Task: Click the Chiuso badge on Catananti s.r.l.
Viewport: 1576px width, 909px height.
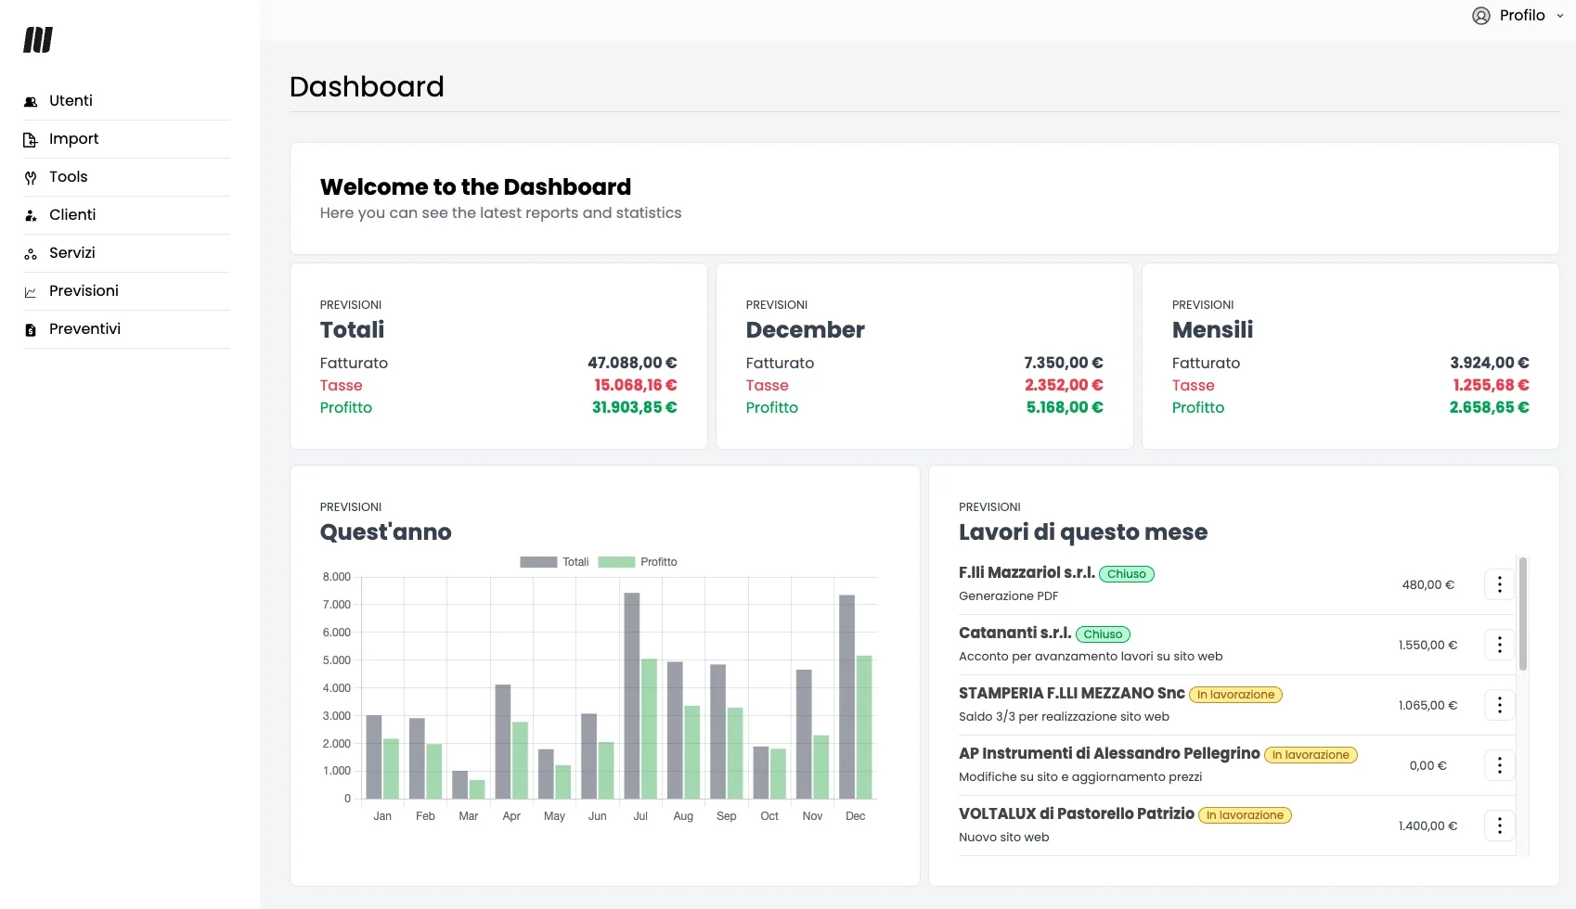Action: tap(1103, 634)
